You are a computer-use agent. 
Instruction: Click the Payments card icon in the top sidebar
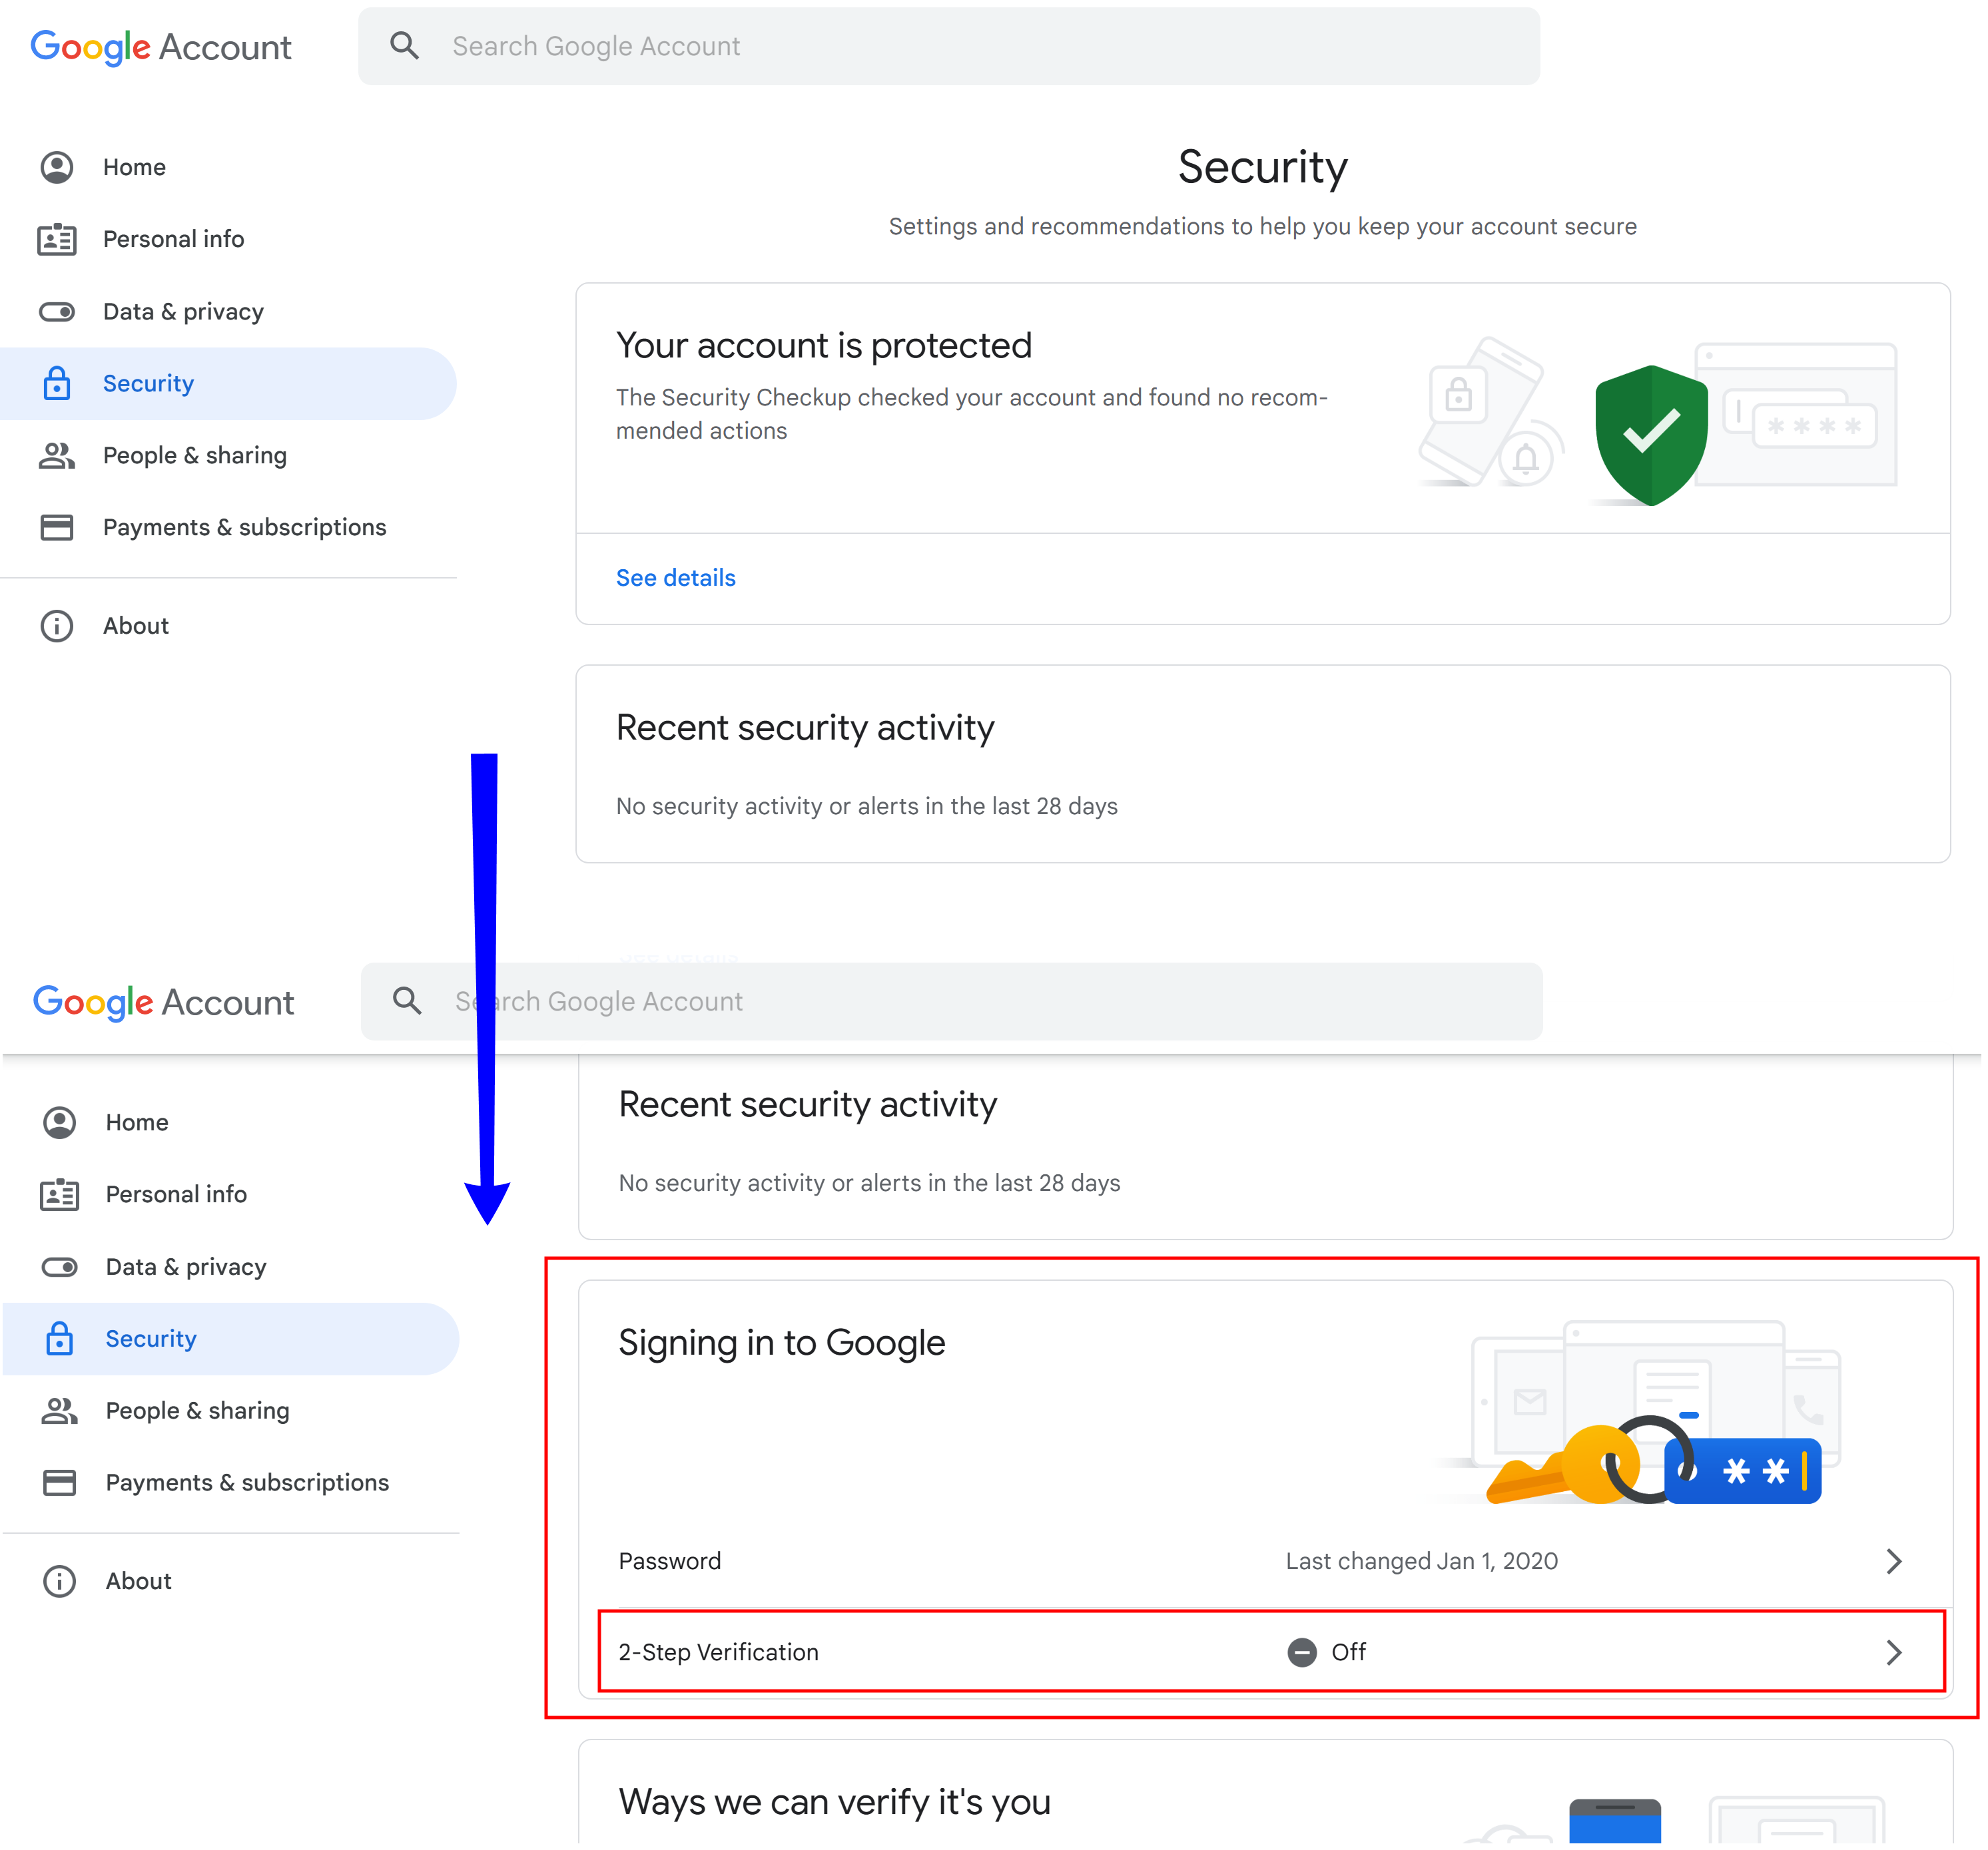57,527
